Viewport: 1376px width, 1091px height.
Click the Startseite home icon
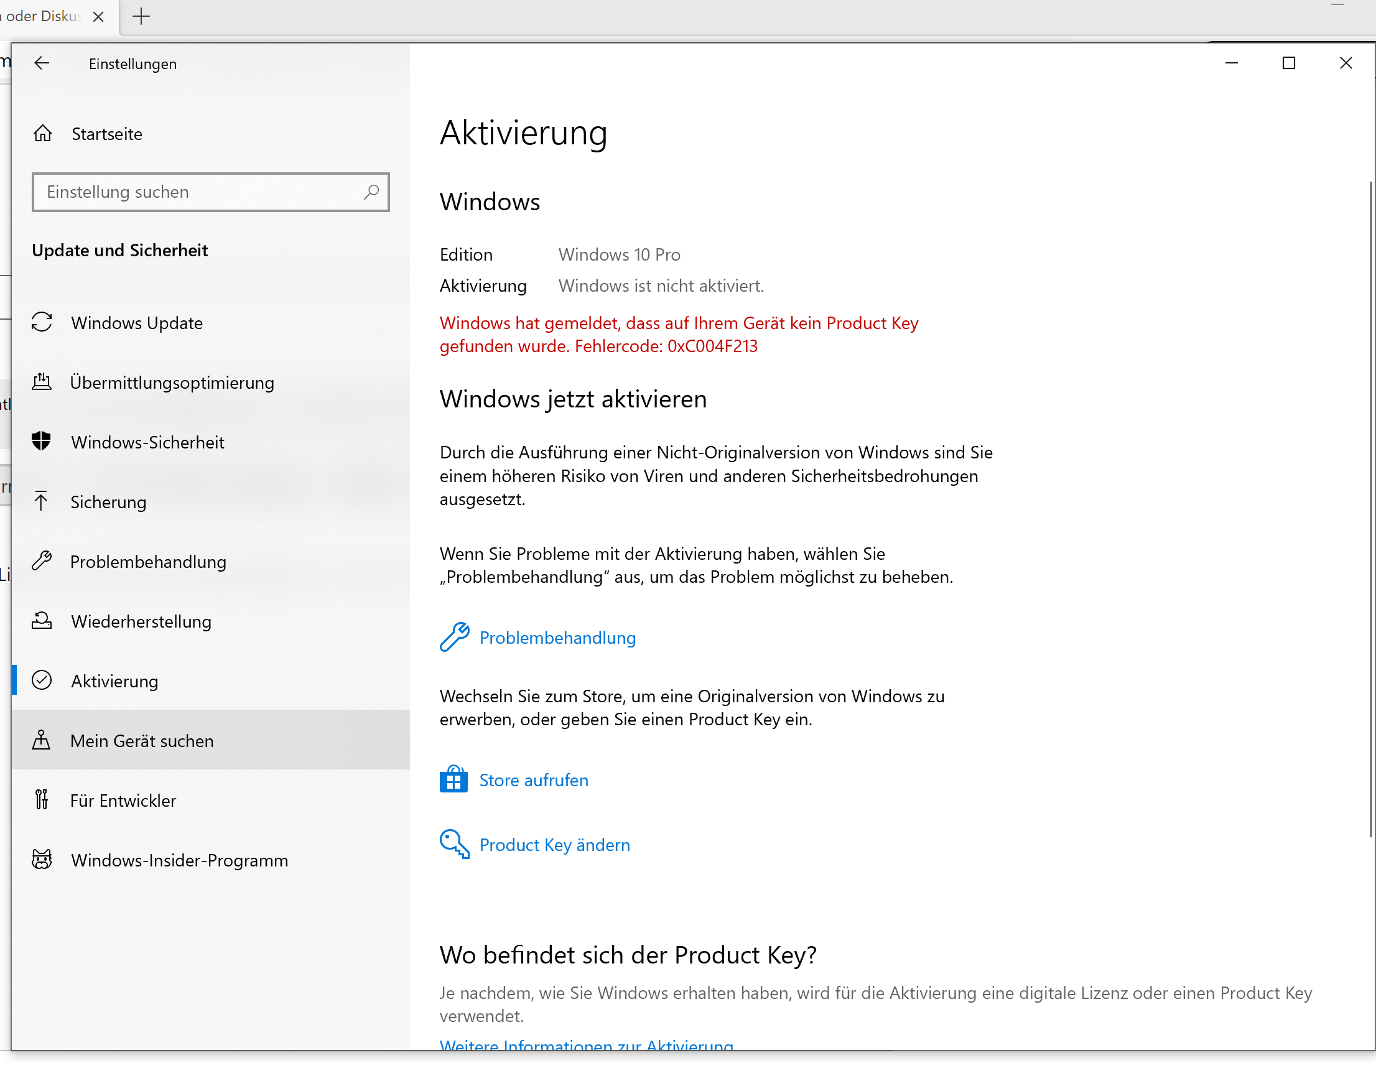tap(43, 133)
